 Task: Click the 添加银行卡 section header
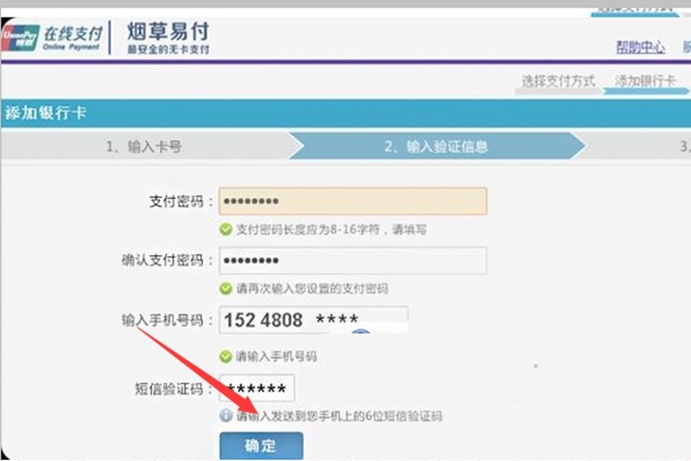tap(45, 113)
